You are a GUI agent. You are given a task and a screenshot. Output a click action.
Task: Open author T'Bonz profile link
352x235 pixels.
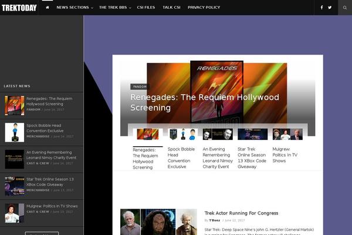click(x=215, y=220)
